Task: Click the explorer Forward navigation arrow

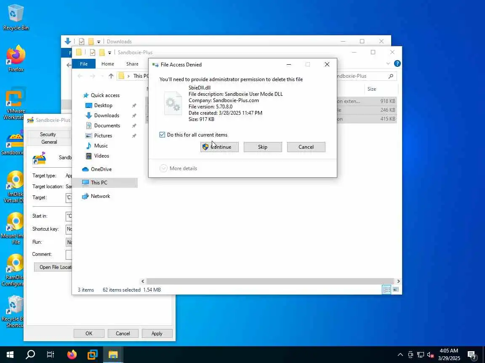Action: tap(93, 76)
